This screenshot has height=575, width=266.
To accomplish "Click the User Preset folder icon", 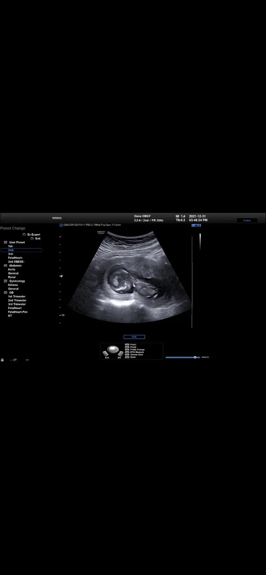I will pos(5,242).
